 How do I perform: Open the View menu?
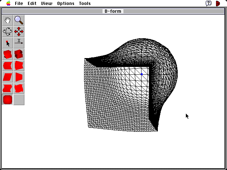point(46,3)
